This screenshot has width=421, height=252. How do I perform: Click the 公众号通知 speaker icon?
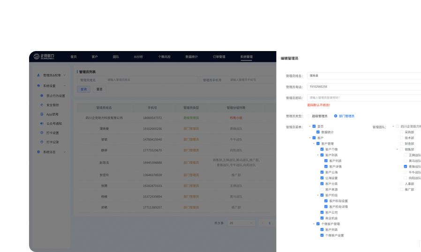(x=42, y=124)
